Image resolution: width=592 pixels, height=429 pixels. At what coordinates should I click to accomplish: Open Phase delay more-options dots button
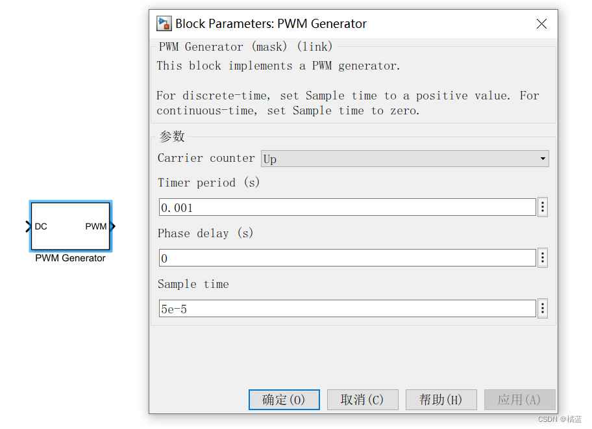click(x=543, y=258)
